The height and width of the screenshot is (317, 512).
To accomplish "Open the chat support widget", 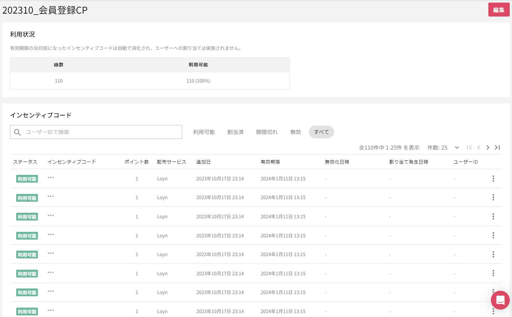I will click(x=500, y=300).
